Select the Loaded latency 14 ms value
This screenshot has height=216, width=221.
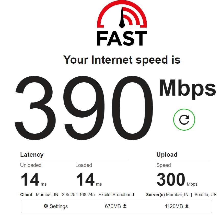(x=89, y=179)
